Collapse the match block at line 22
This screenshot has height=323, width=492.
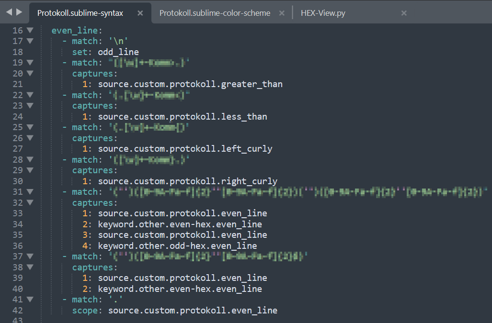click(x=30, y=95)
